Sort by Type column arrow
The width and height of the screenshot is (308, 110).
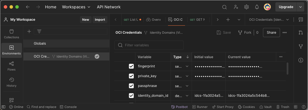pos(187,57)
